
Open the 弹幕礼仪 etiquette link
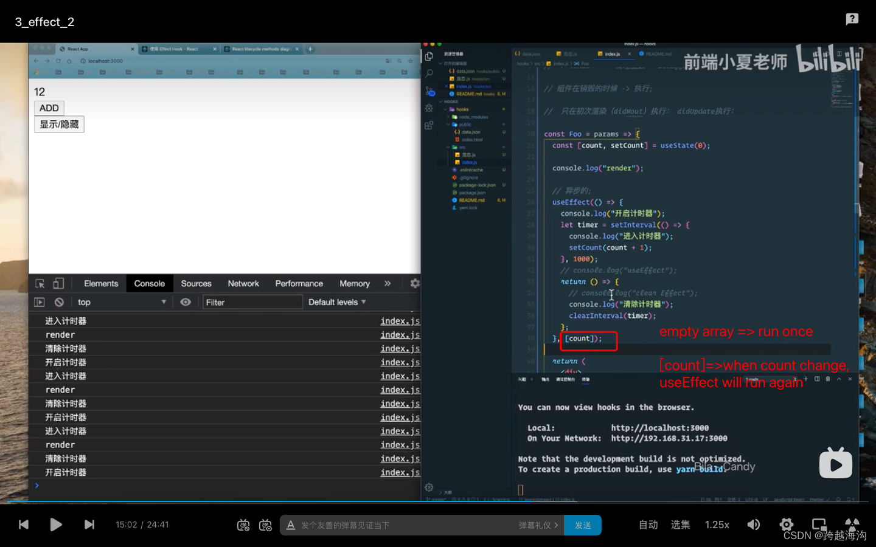[x=538, y=525]
